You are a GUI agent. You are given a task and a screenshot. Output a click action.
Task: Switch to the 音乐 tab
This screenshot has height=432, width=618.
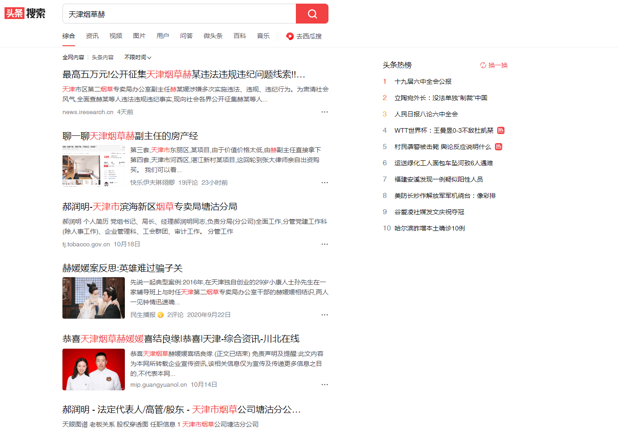click(x=263, y=36)
